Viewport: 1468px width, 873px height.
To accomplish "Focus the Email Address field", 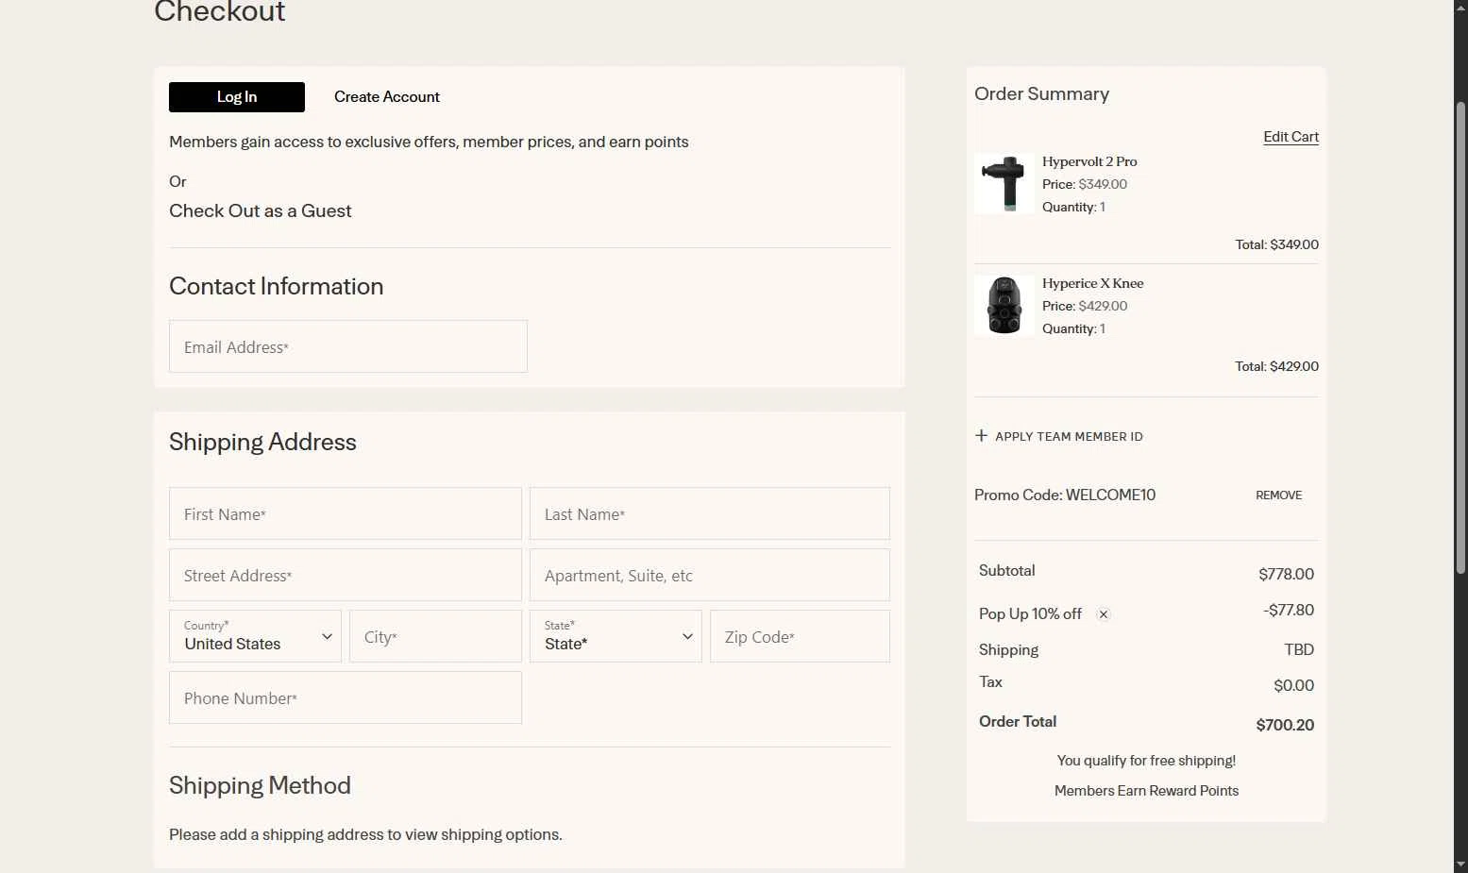I will coord(348,346).
